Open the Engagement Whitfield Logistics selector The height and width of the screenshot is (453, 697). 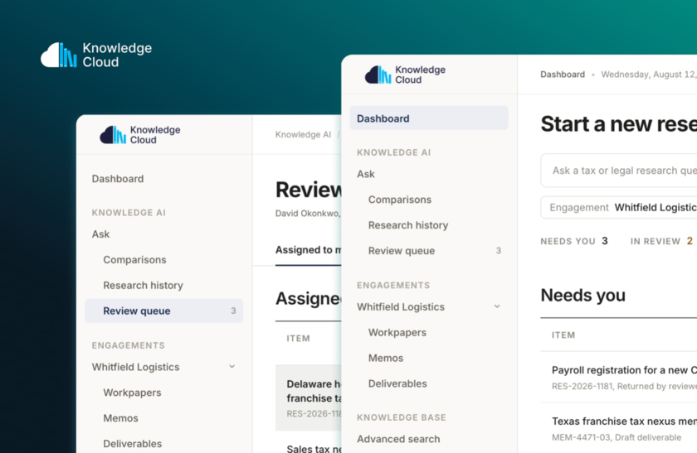pos(619,207)
